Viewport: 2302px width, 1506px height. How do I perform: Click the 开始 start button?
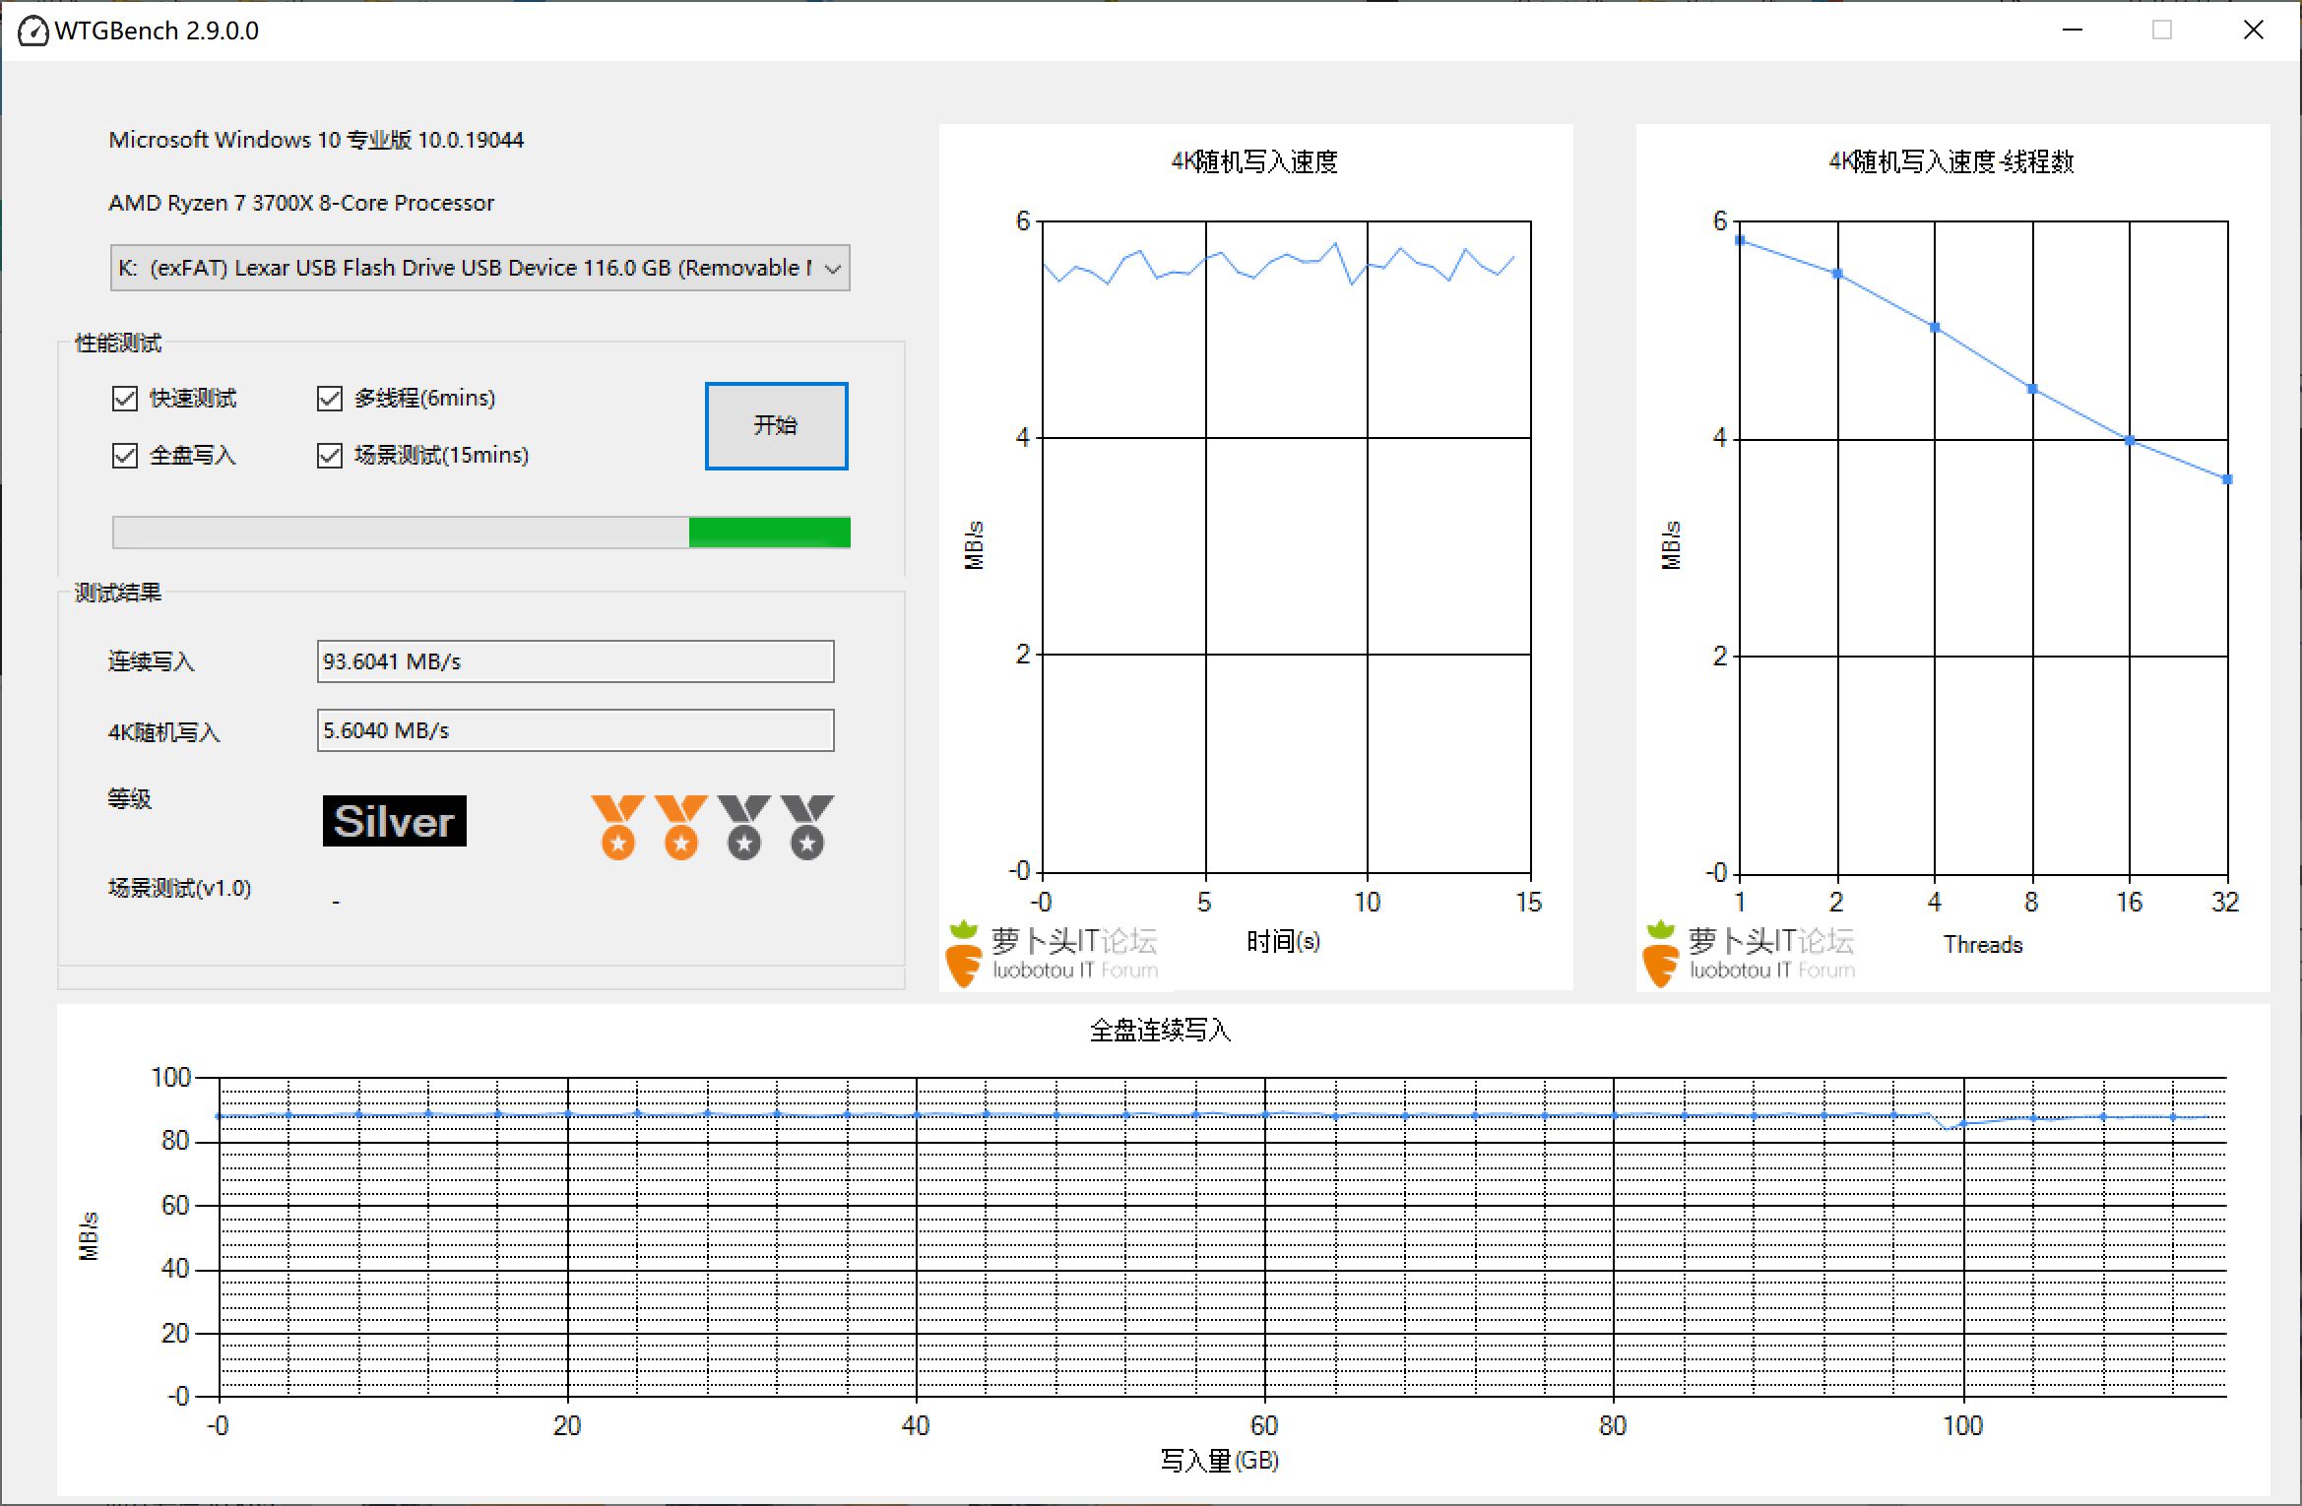tap(776, 425)
